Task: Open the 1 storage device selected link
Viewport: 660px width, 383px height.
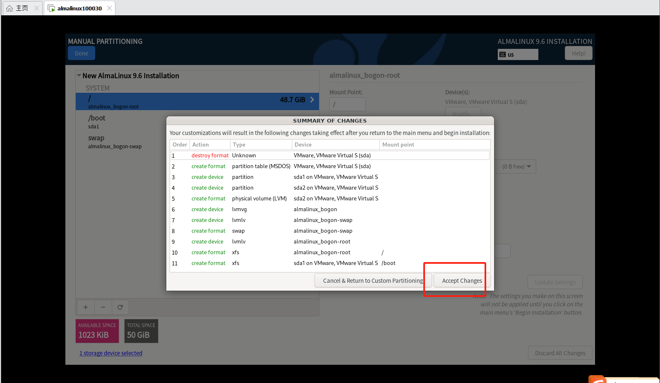Action: (x=111, y=353)
